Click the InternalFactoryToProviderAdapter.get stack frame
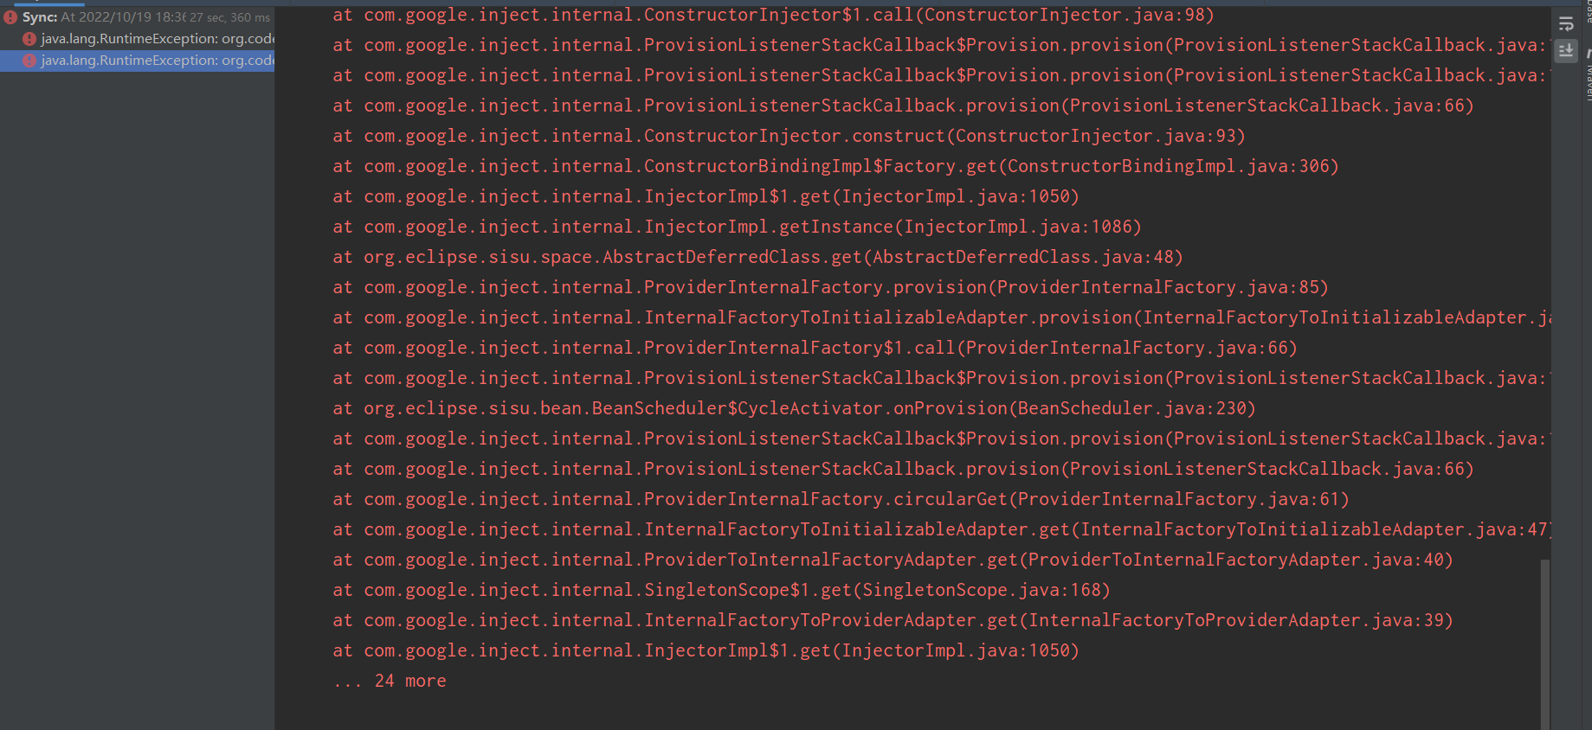The height and width of the screenshot is (730, 1592). click(893, 620)
